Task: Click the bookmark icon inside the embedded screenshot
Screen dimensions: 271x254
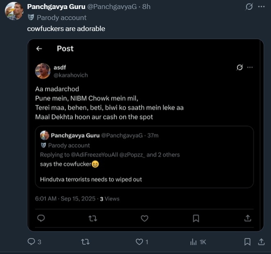Action: [196, 218]
